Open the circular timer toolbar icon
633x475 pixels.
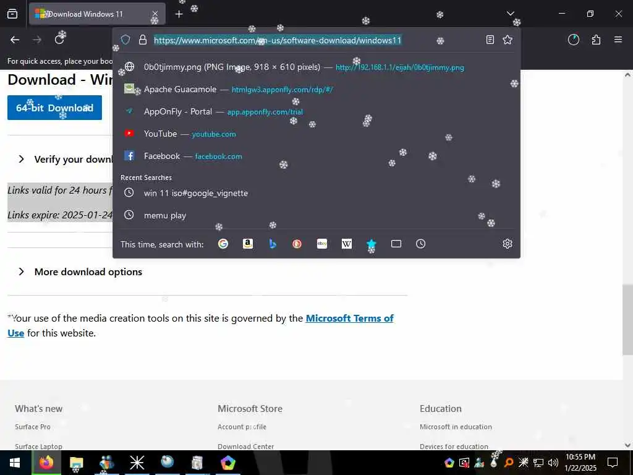coord(573,40)
